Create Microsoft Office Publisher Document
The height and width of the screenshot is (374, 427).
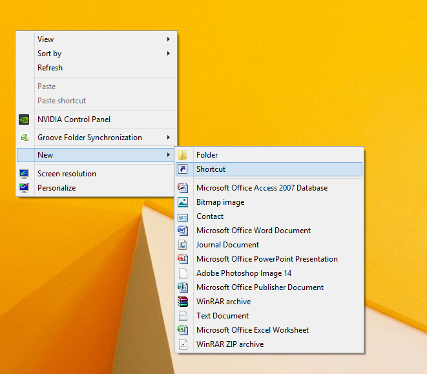click(x=269, y=287)
